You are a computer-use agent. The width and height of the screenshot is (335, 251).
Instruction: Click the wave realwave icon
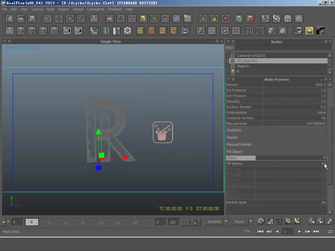pyautogui.click(x=176, y=19)
